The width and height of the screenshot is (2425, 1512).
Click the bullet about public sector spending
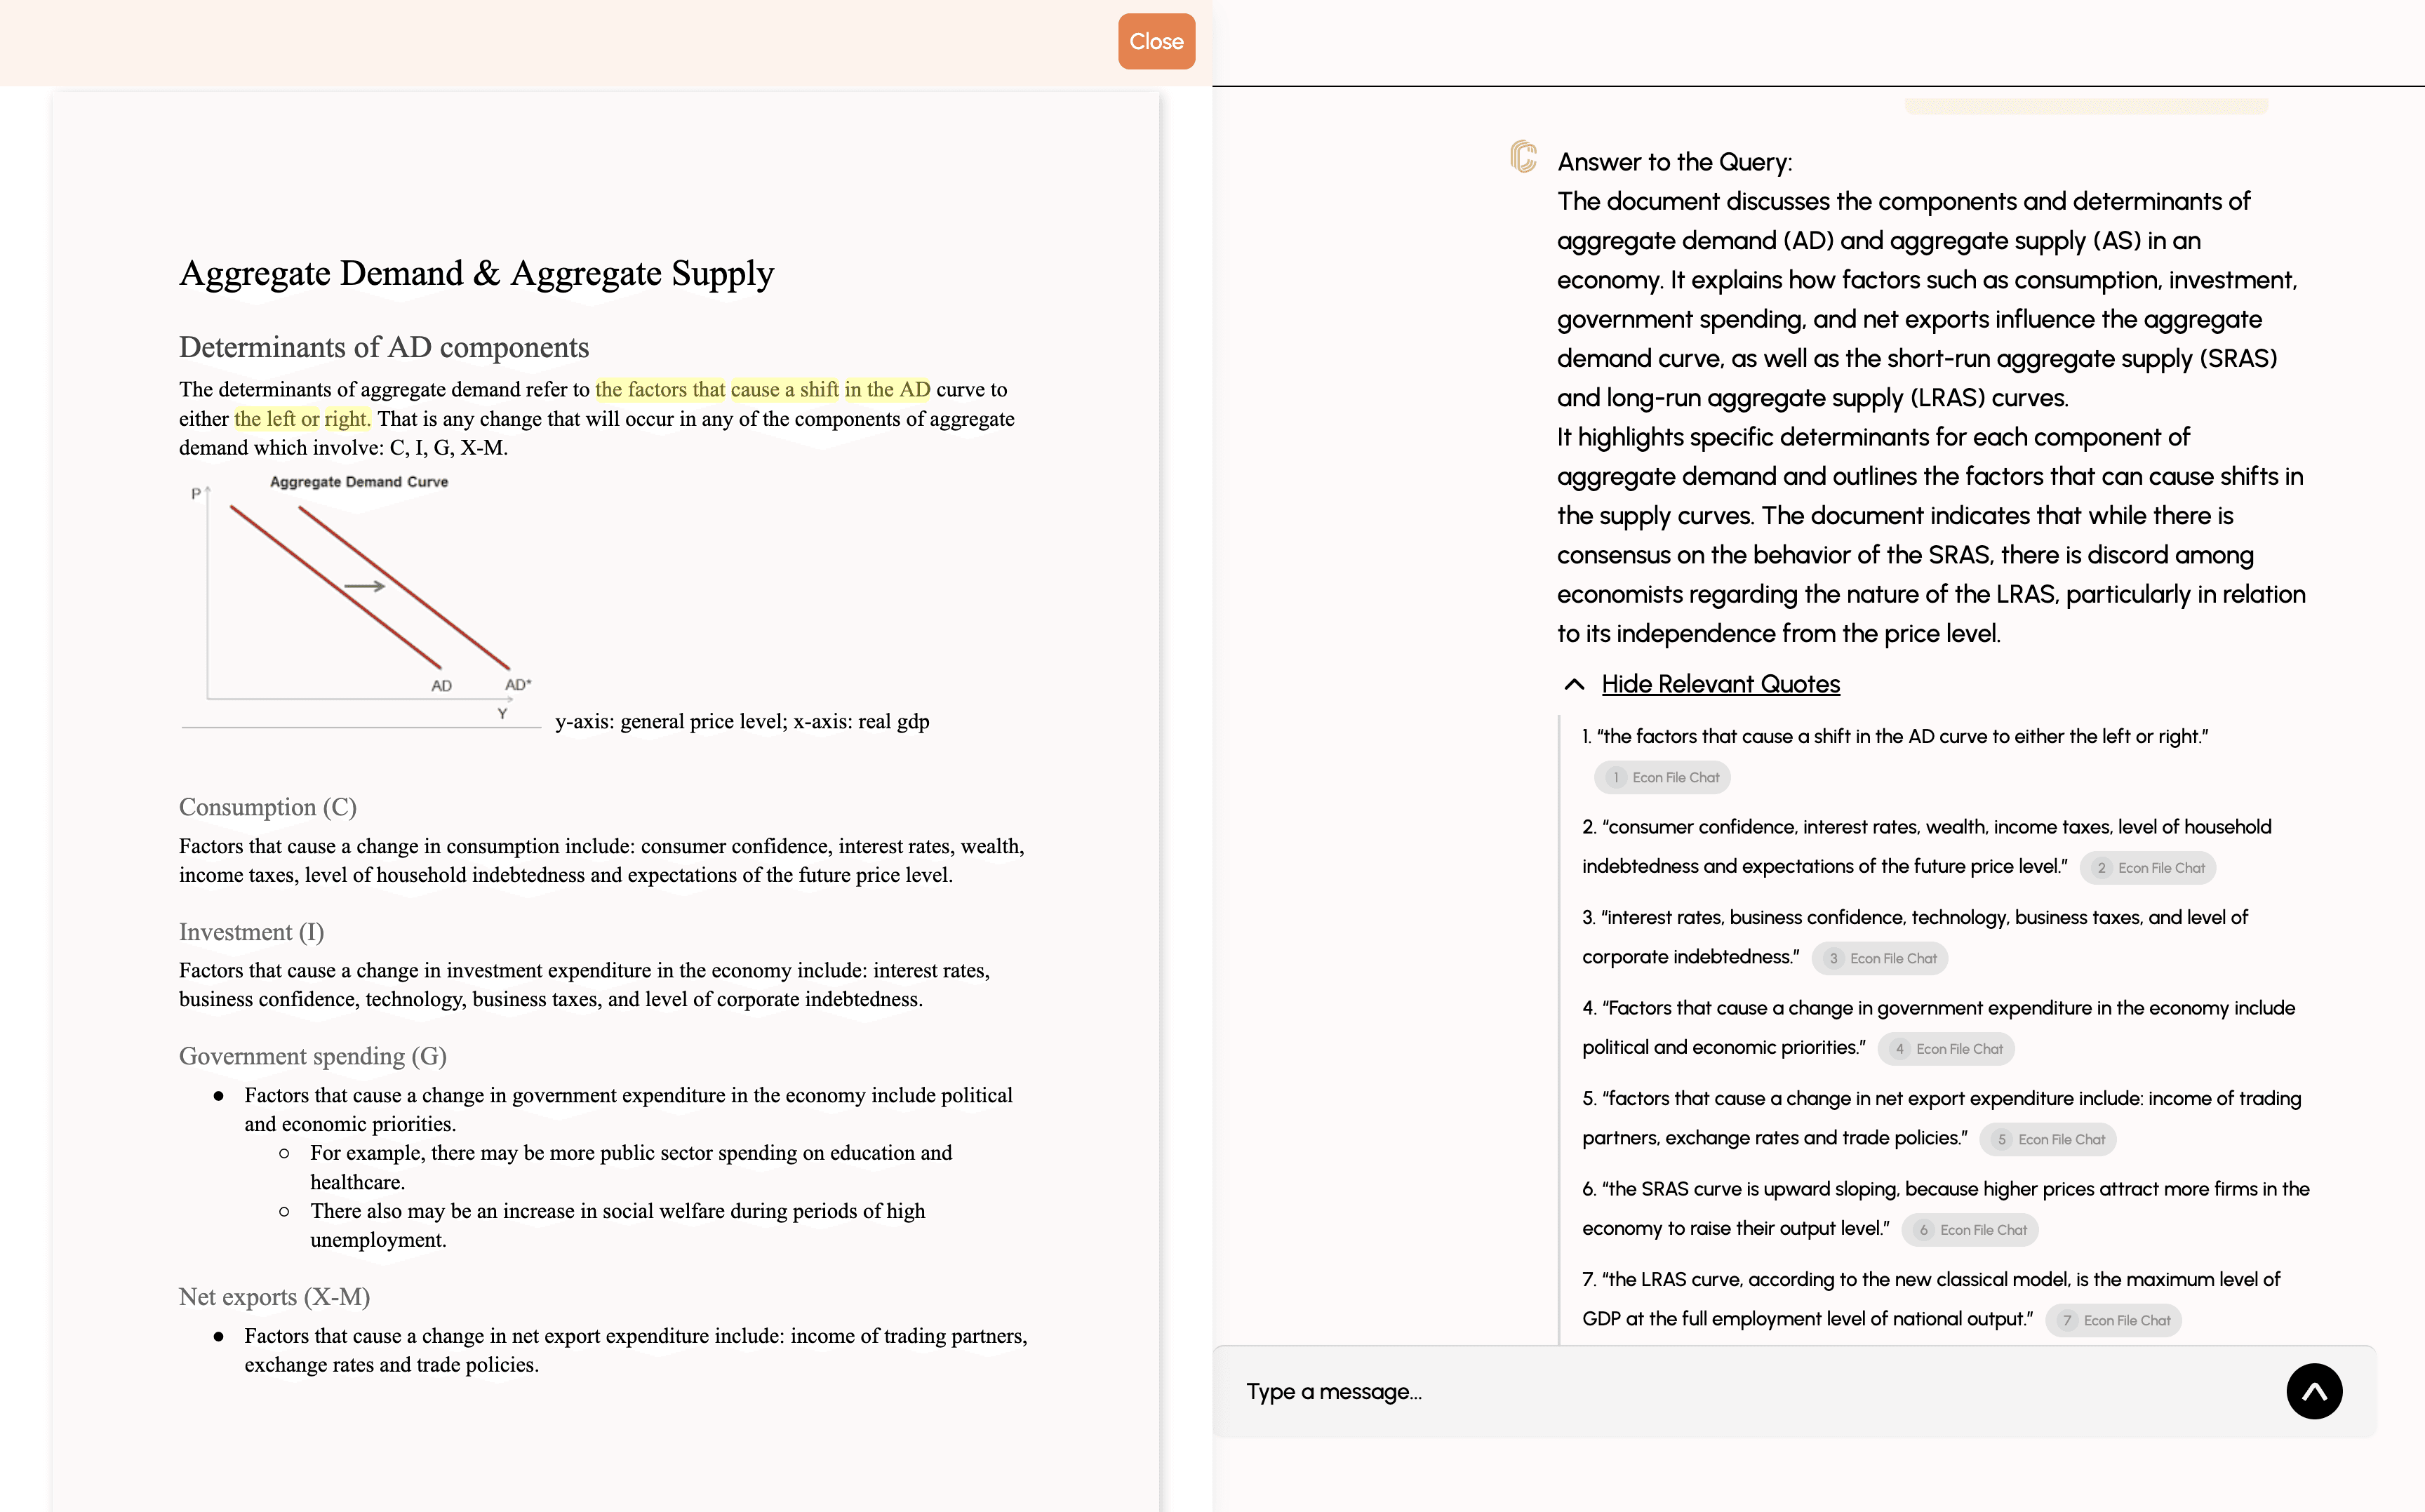[631, 1167]
